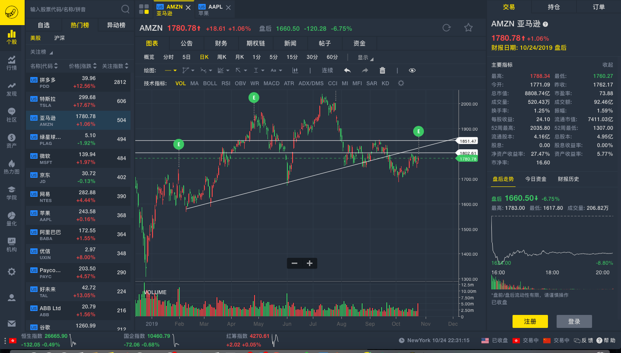
Task: Expand the 关注榜 dropdown
Action: click(x=41, y=52)
